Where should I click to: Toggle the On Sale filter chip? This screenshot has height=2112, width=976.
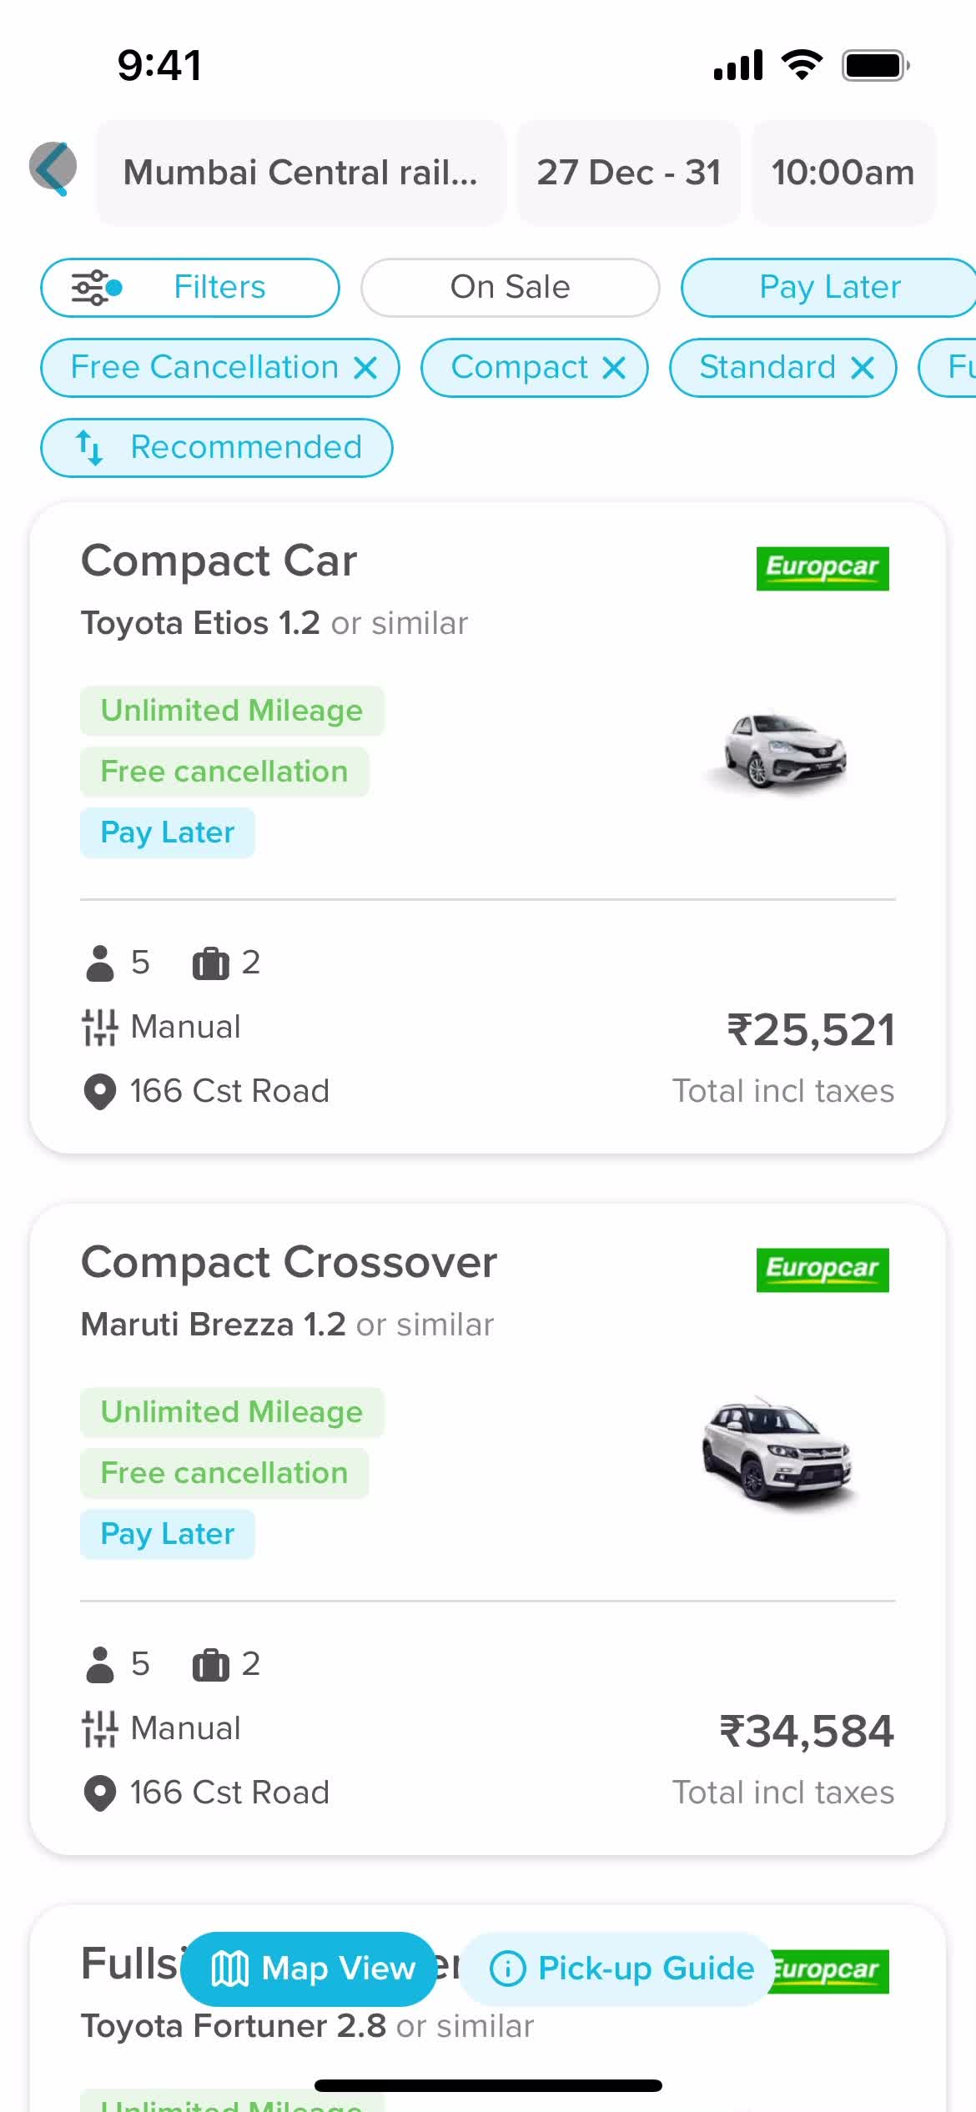(x=510, y=288)
